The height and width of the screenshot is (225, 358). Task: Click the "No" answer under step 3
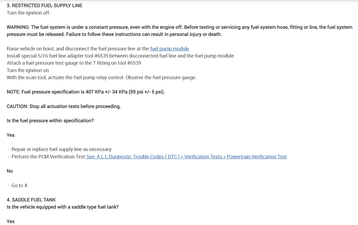point(10,171)
